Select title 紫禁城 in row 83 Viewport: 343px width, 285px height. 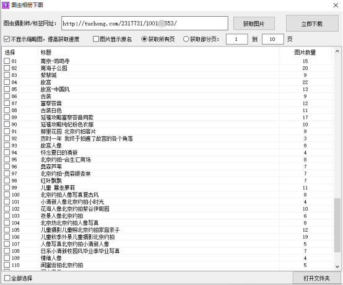point(48,75)
